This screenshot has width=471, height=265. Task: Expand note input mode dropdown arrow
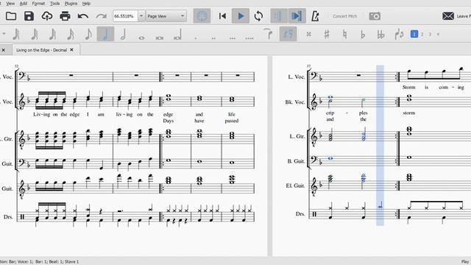click(4, 34)
